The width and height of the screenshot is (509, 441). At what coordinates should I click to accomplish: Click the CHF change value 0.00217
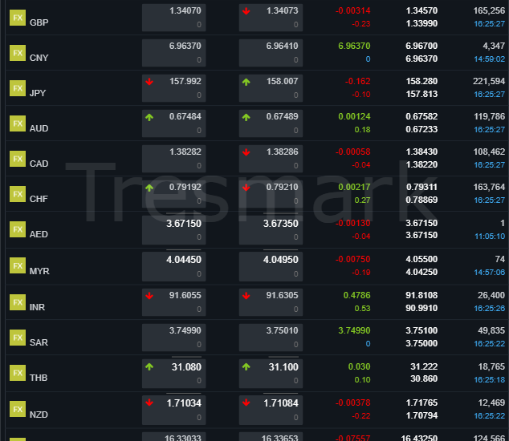pos(354,187)
